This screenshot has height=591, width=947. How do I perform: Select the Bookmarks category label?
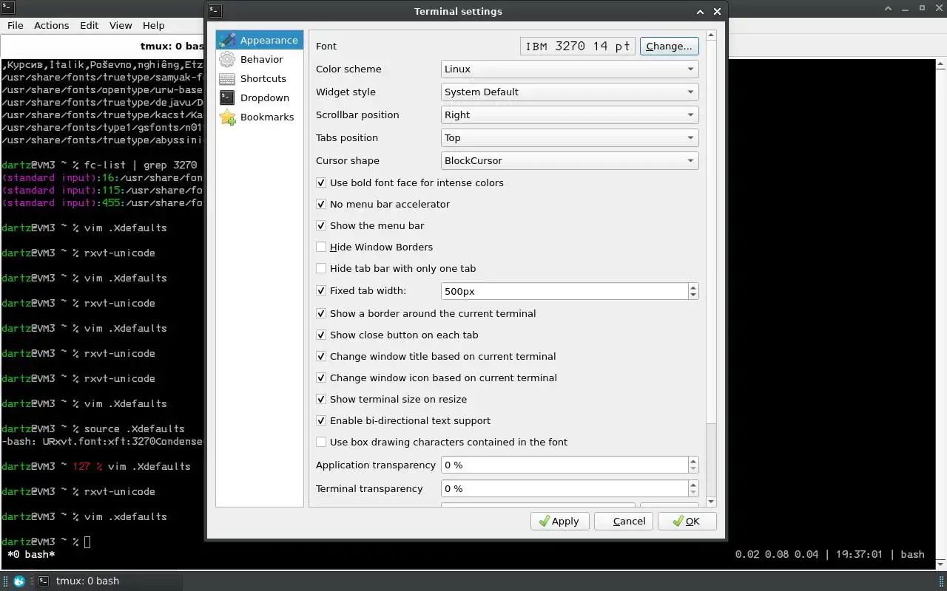[267, 117]
